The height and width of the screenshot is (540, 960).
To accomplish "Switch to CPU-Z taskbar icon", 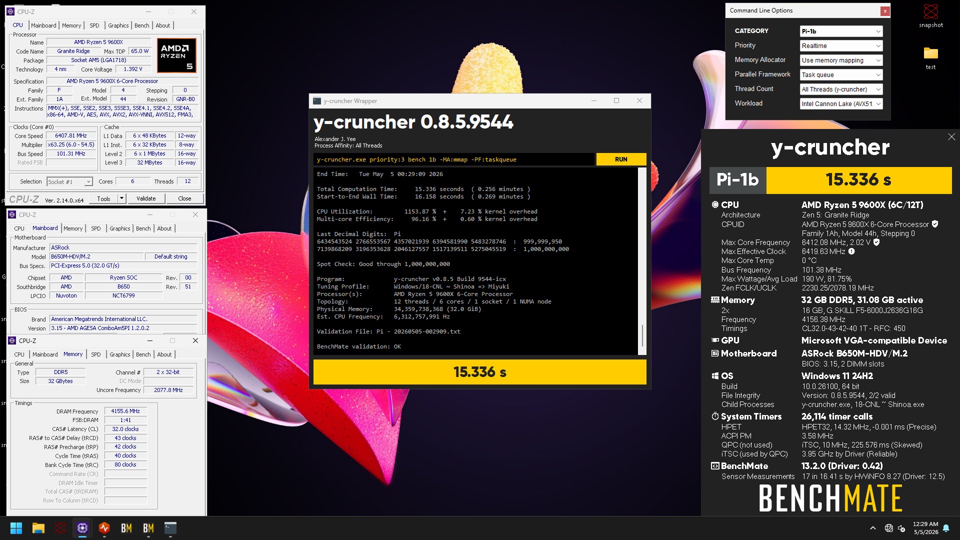I will click(x=82, y=528).
